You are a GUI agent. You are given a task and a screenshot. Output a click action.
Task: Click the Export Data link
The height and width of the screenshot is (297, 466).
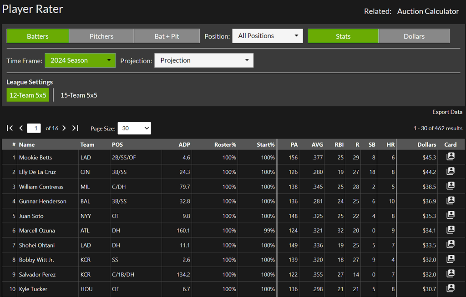tap(446, 112)
